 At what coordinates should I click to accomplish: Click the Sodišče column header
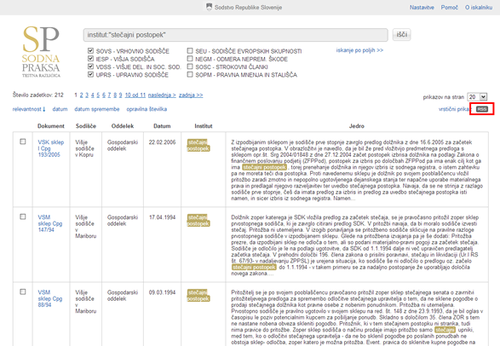86,126
